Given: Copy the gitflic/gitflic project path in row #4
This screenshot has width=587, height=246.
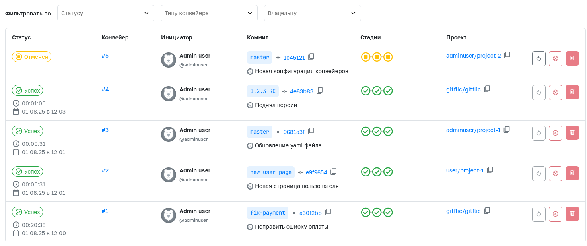Looking at the screenshot, I should 487,89.
